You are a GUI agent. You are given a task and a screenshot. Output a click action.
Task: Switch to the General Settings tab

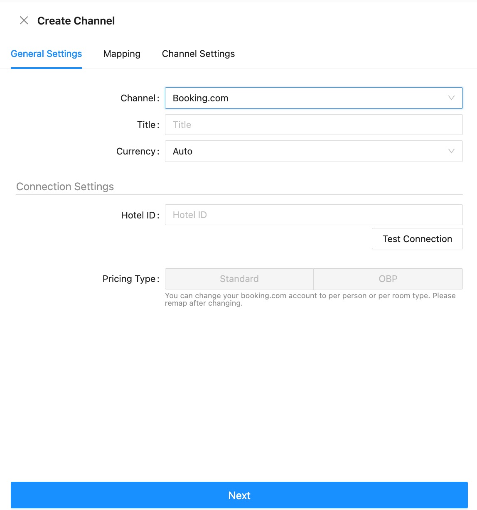click(46, 54)
